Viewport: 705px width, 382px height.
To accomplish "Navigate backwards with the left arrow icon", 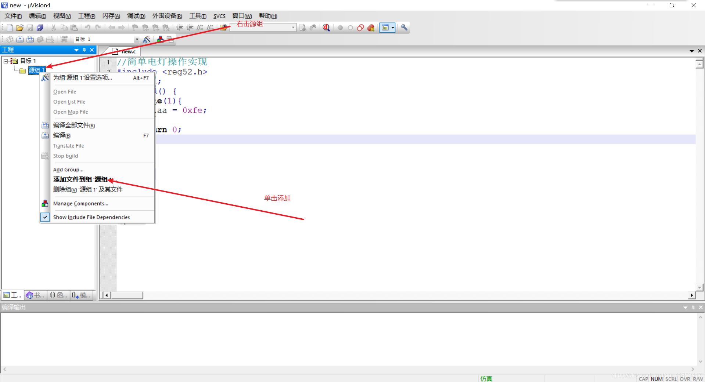I will click(x=112, y=28).
